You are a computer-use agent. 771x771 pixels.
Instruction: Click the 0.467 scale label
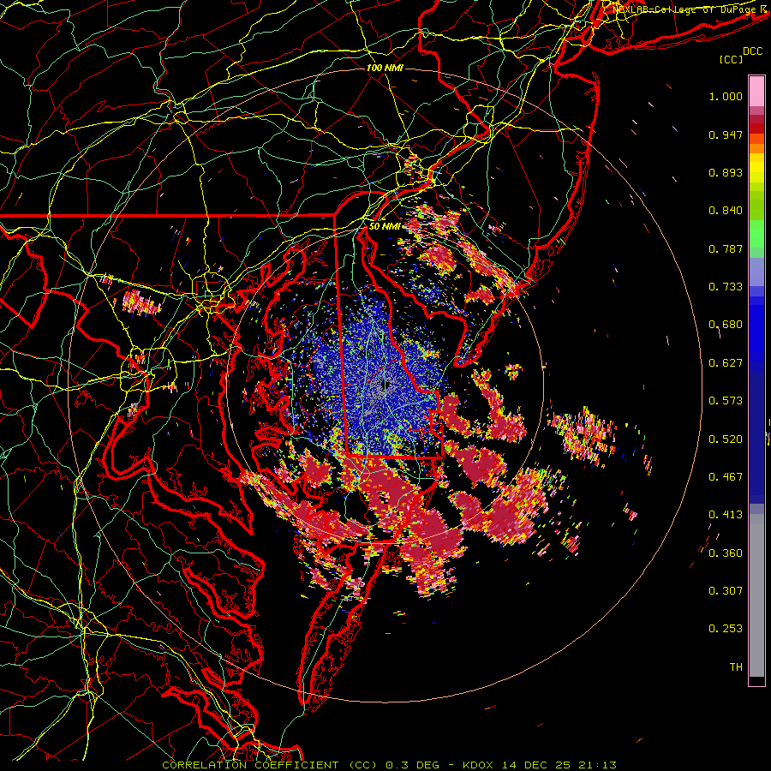point(726,477)
